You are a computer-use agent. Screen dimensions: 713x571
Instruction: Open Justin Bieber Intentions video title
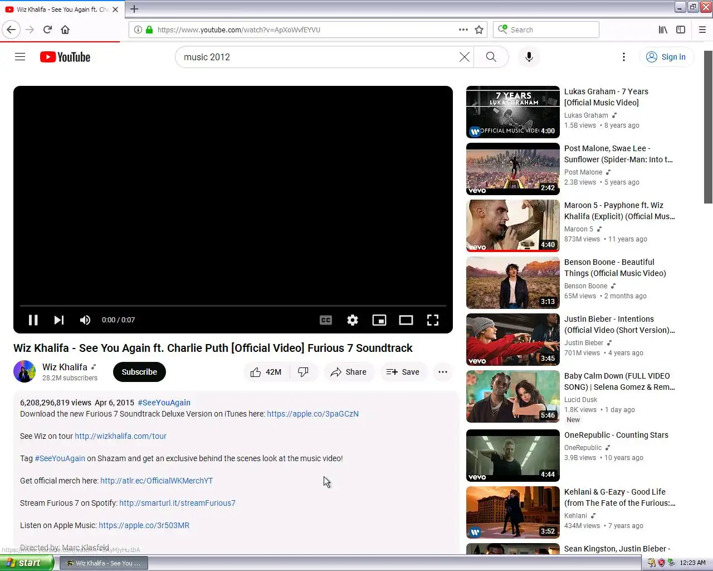point(619,325)
